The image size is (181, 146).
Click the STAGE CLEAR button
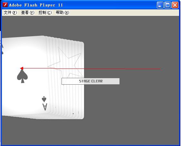[90, 81]
